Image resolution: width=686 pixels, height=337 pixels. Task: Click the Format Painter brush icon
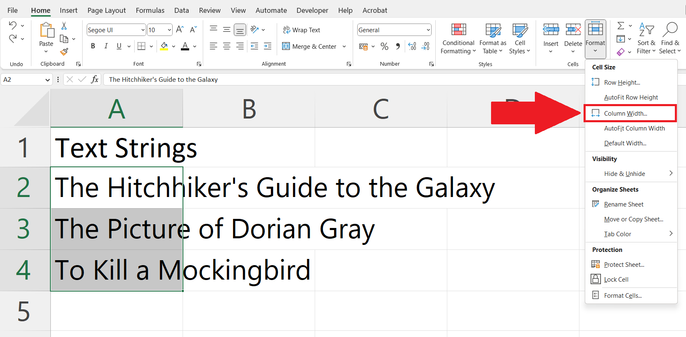[x=64, y=52]
